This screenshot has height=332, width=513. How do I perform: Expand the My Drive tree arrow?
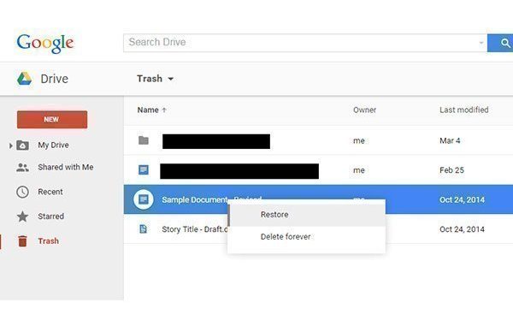pos(11,145)
